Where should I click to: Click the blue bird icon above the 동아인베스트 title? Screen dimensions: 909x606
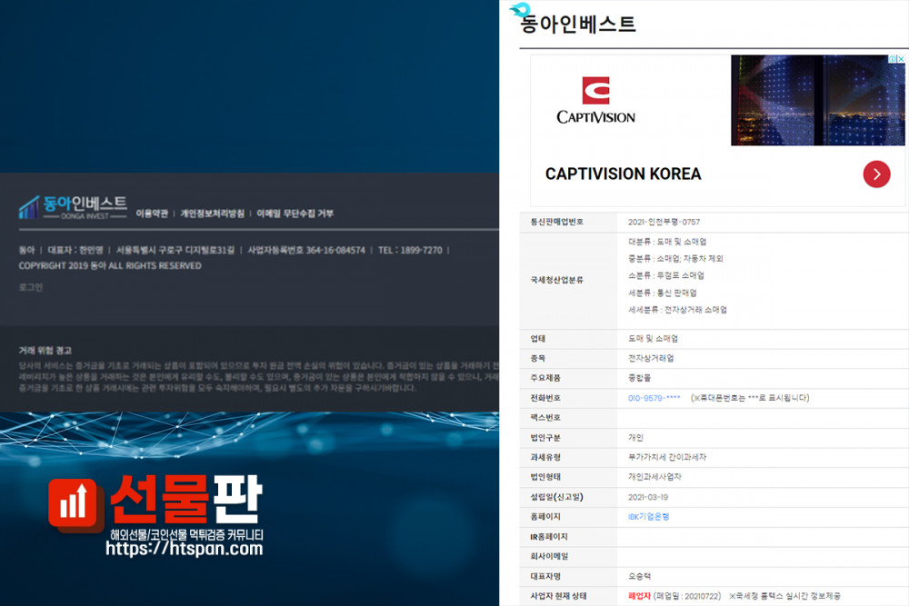click(520, 10)
